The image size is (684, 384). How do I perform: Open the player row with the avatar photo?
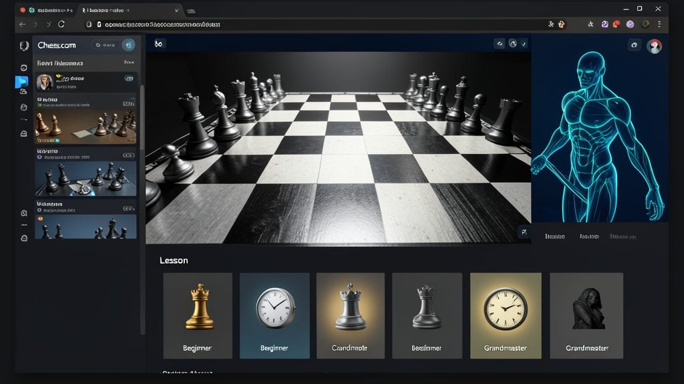pyautogui.click(x=86, y=82)
